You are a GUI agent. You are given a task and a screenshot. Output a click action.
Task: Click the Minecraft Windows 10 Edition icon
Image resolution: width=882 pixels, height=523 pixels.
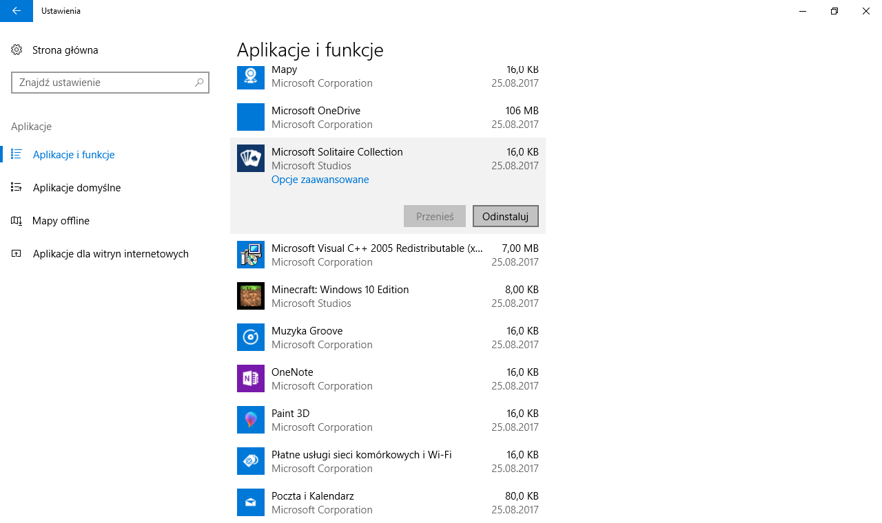(x=251, y=296)
